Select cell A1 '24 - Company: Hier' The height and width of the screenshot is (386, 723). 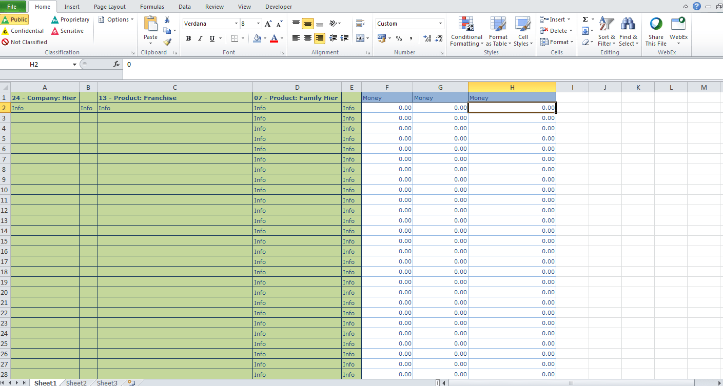(x=45, y=97)
